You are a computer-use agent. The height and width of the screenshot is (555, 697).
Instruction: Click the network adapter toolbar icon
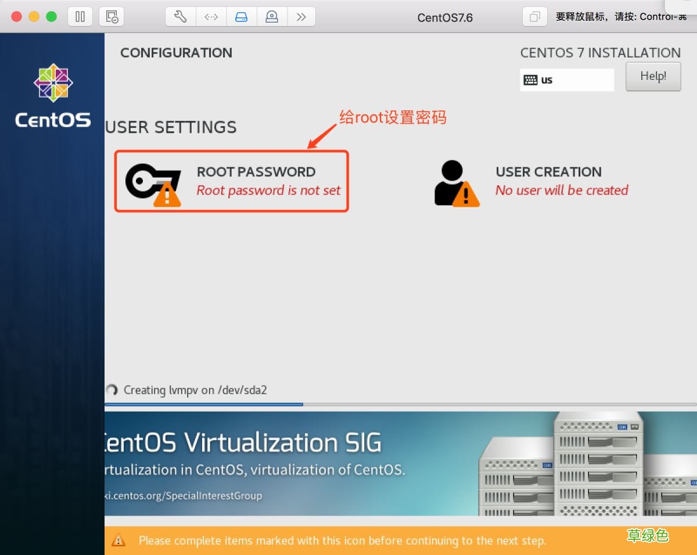tap(211, 16)
